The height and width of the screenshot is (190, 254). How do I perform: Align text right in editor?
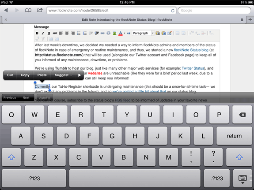(73, 33)
